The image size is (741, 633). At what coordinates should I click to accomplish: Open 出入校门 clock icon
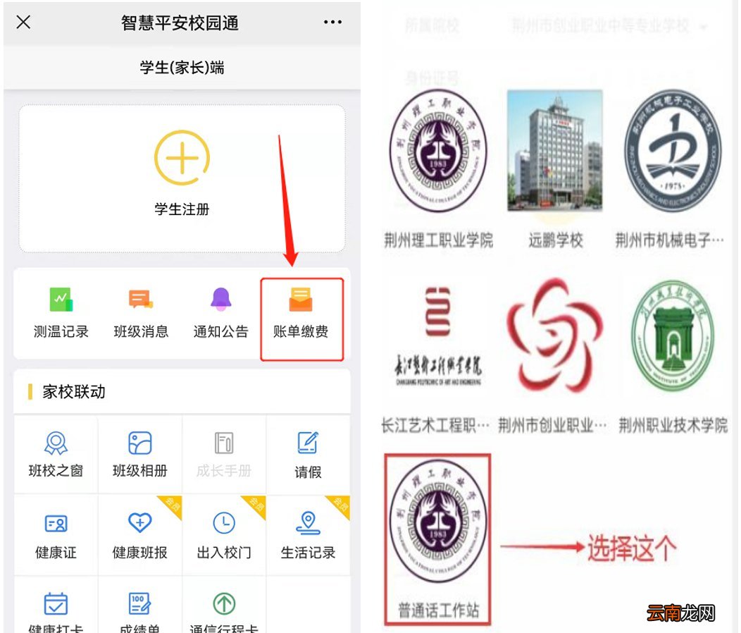coord(224,523)
